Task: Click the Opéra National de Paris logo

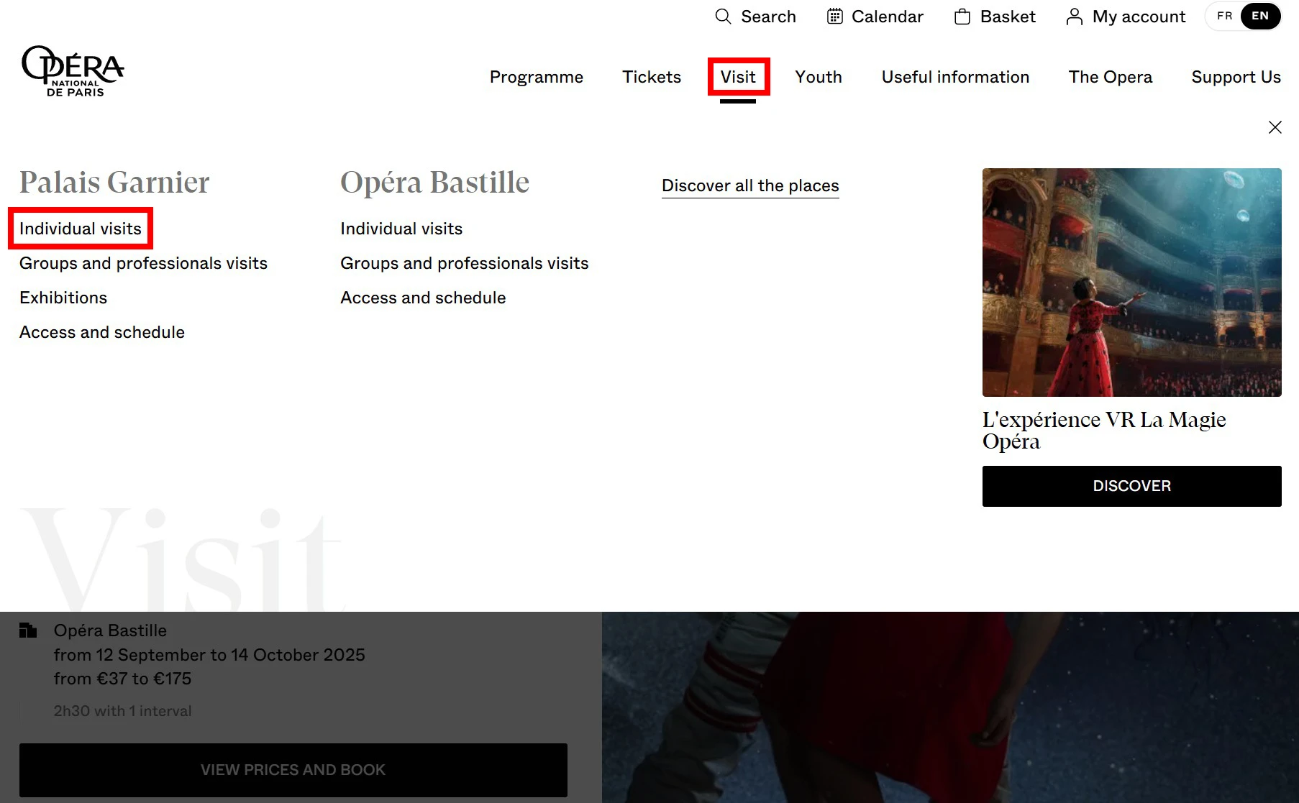Action: point(73,71)
